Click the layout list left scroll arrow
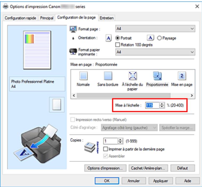The image size is (202, 187). 74,96
